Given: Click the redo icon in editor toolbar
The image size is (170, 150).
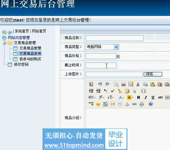Looking at the screenshot, I should click(107, 84).
